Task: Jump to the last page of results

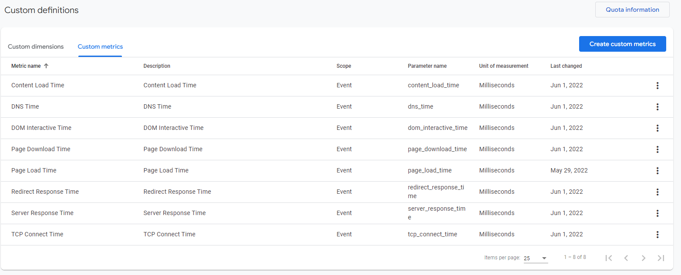Action: point(661,258)
